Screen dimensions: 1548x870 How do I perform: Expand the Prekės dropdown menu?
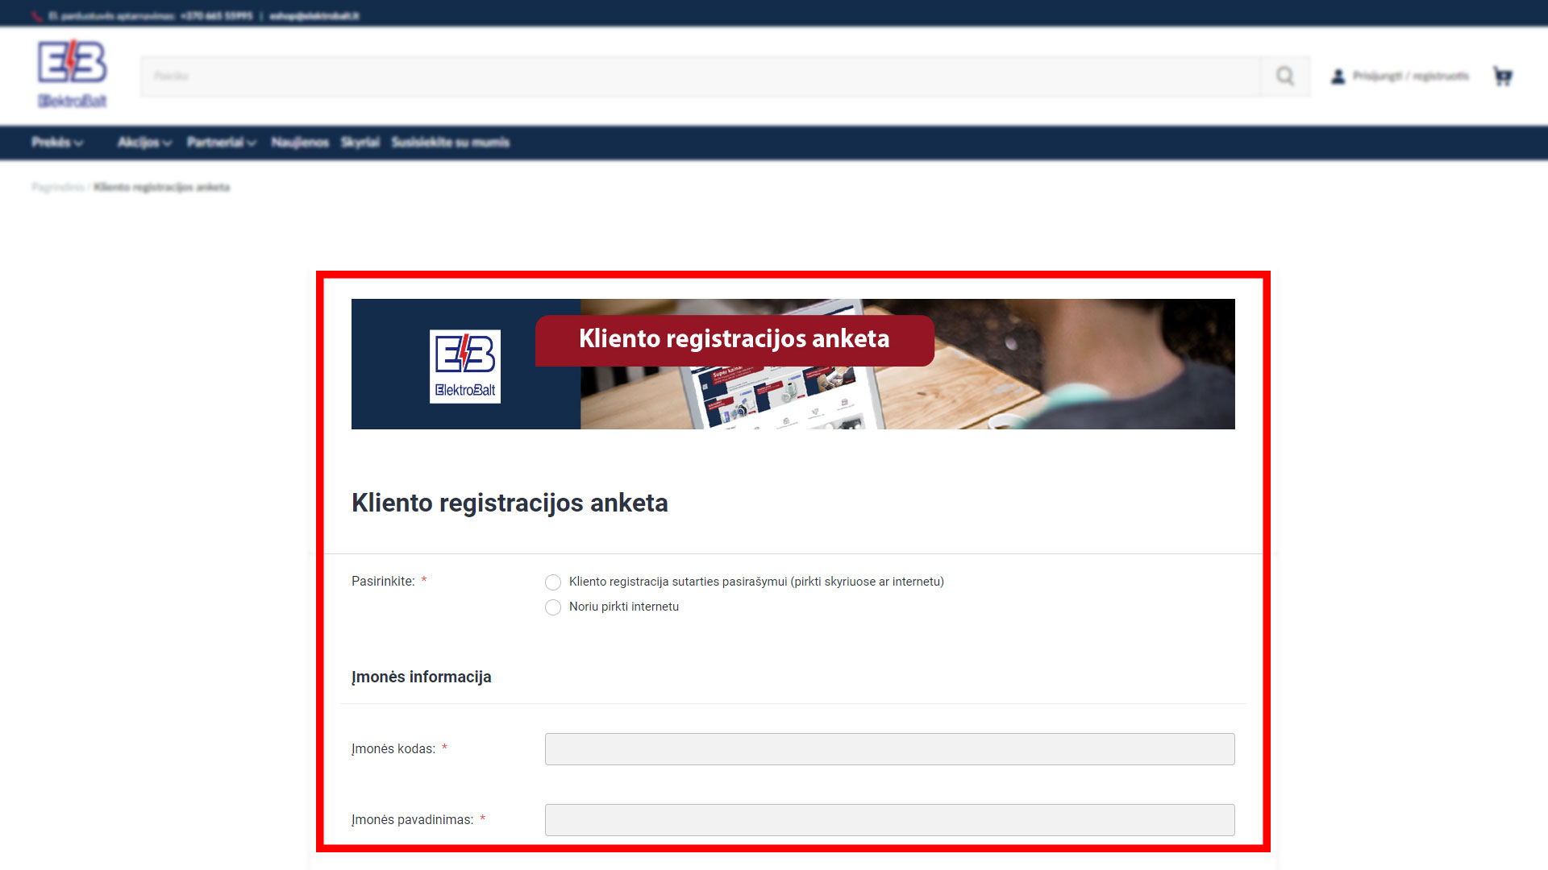point(56,143)
